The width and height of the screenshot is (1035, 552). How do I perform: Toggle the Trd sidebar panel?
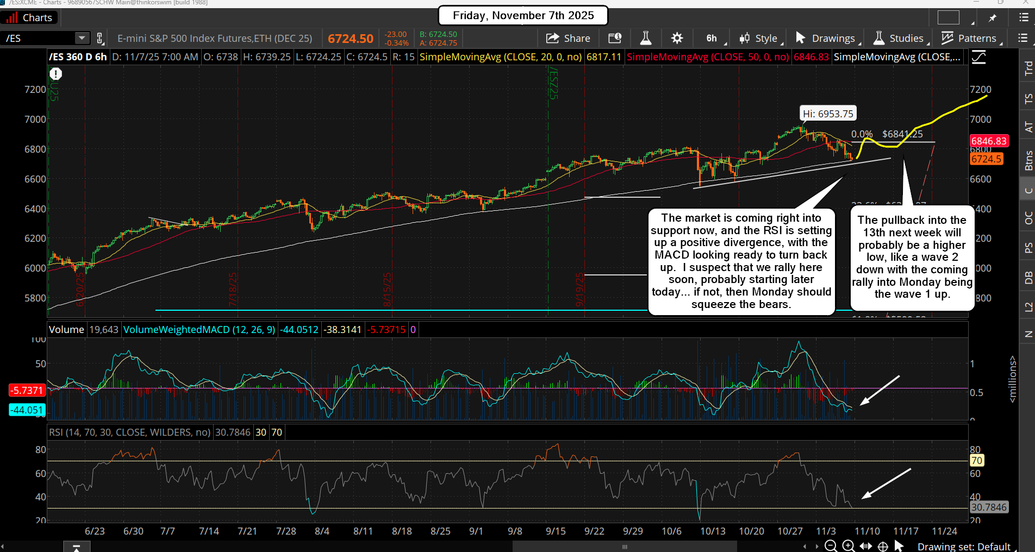(1027, 68)
